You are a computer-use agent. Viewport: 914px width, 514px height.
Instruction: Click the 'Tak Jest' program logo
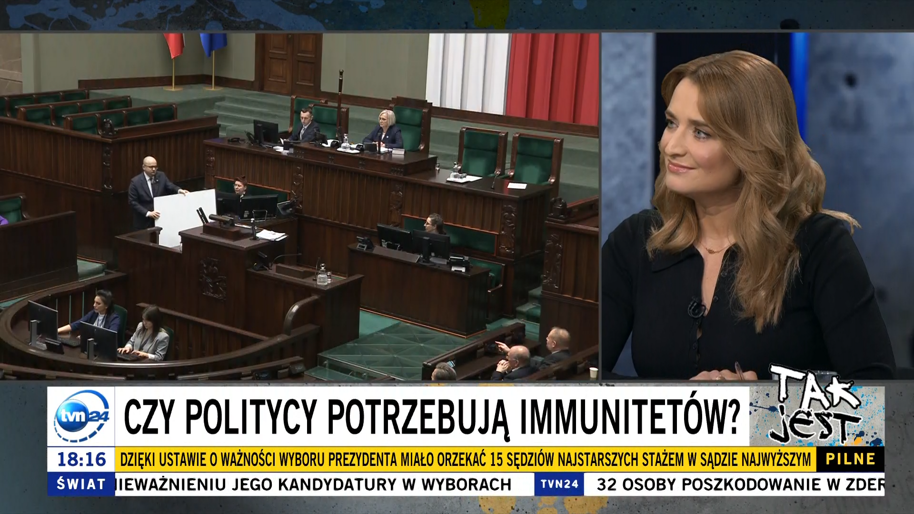pos(817,405)
